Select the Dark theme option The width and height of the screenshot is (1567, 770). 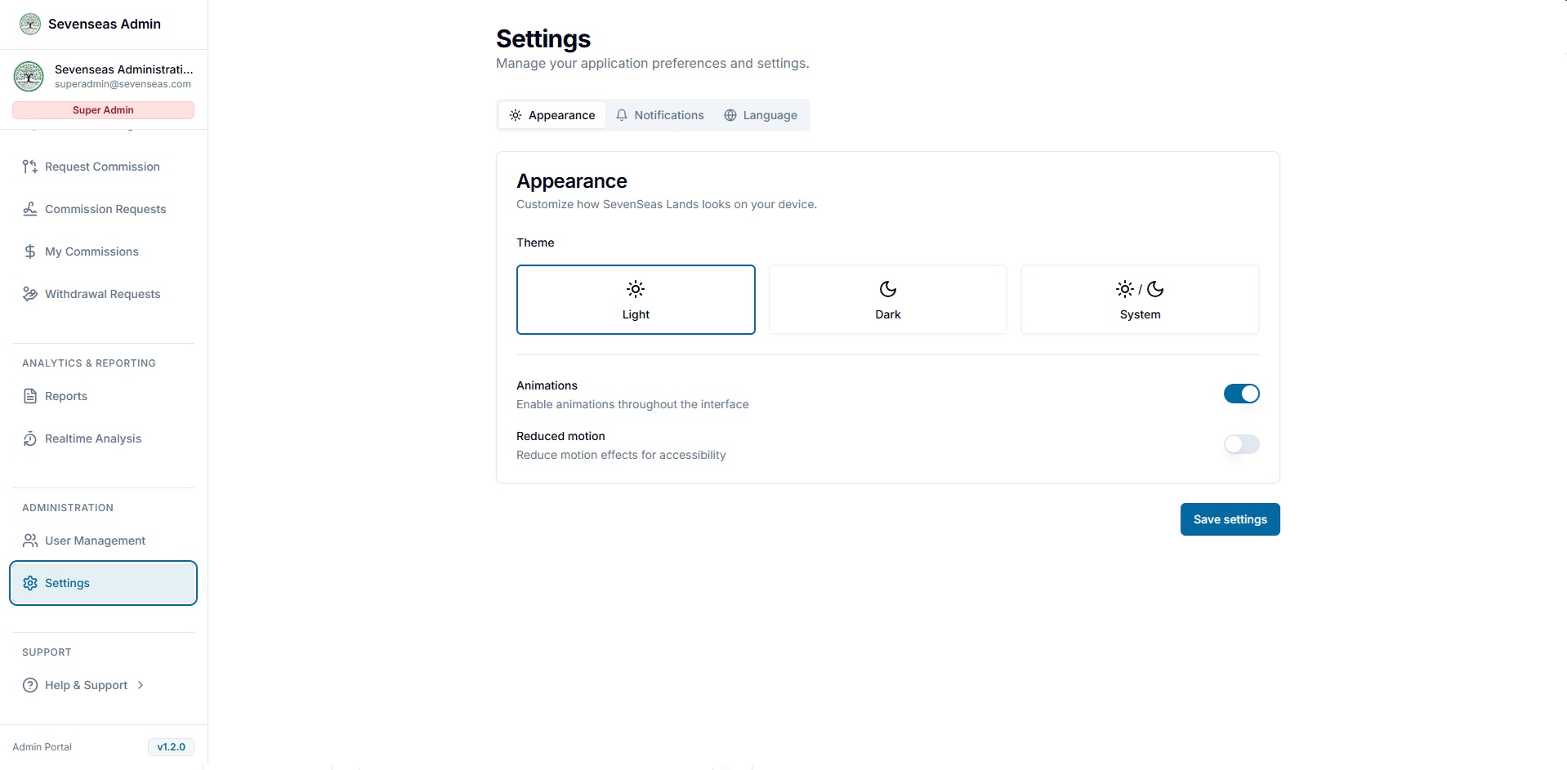pos(887,300)
